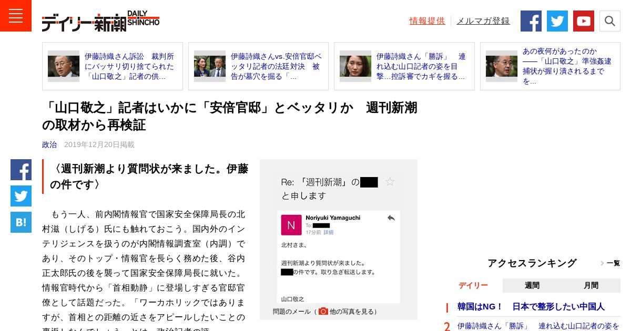Click subheading 〈週刊新潮より質問状が来ました。伊藤の件です〉
Screen dimensions: 631x331
click(149, 177)
